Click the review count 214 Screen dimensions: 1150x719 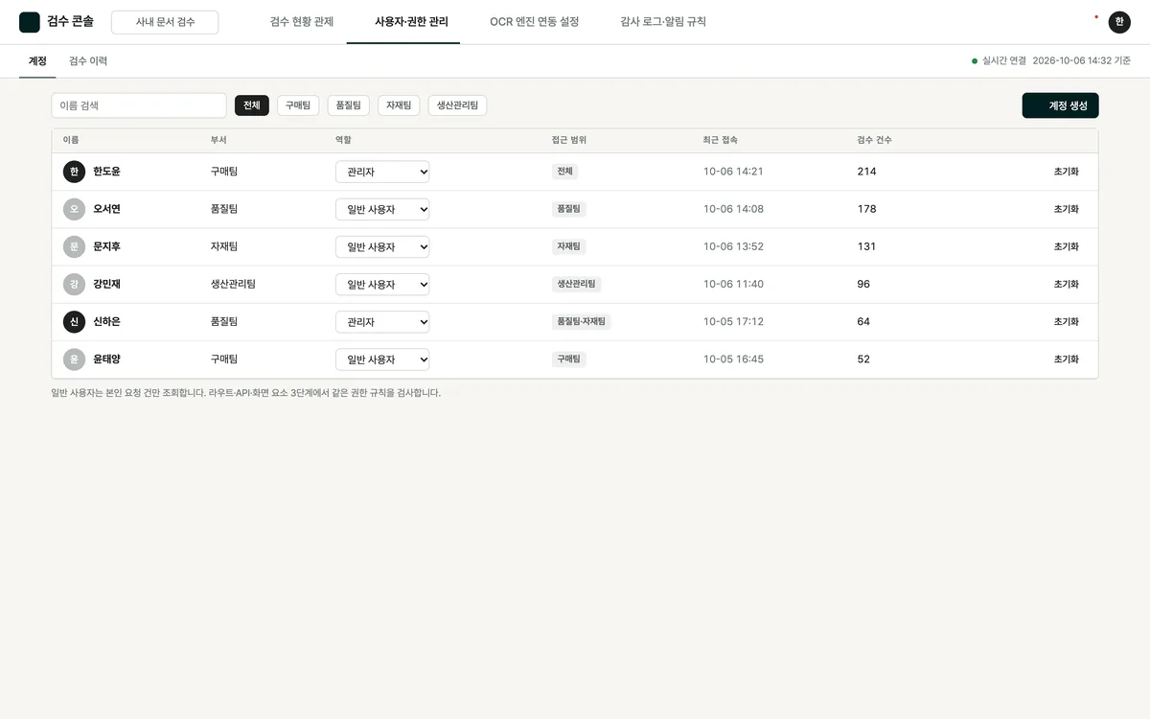(x=867, y=172)
